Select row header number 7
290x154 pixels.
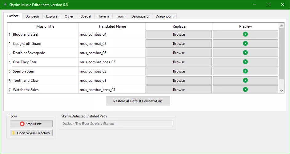[10, 89]
